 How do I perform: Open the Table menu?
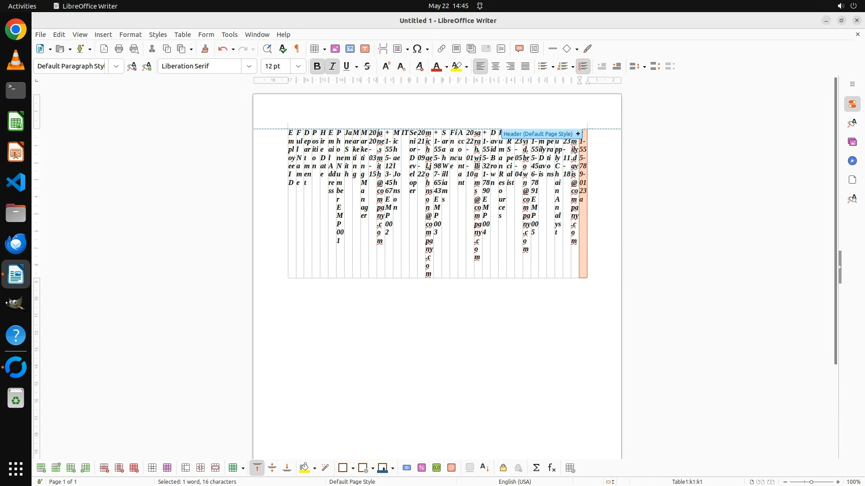click(182, 35)
